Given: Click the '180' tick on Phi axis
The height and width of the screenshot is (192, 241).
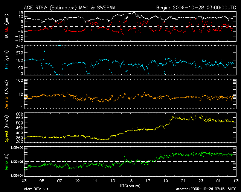Looking at the screenshot, I should pyautogui.click(x=20, y=60).
